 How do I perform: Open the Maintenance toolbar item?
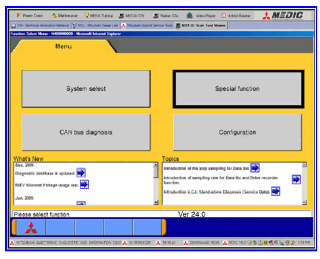click(x=64, y=16)
